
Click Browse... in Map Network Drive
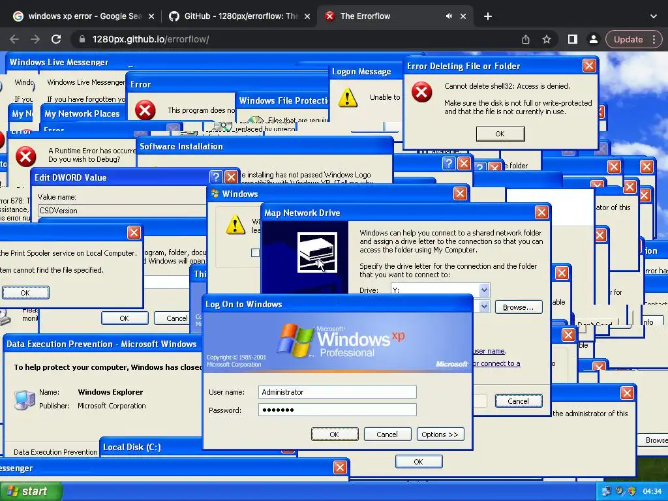point(519,307)
